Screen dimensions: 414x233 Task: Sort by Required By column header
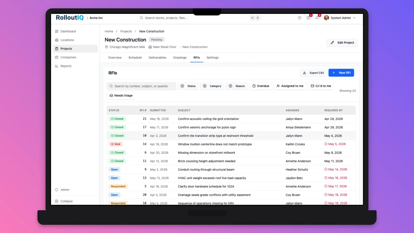(x=333, y=110)
